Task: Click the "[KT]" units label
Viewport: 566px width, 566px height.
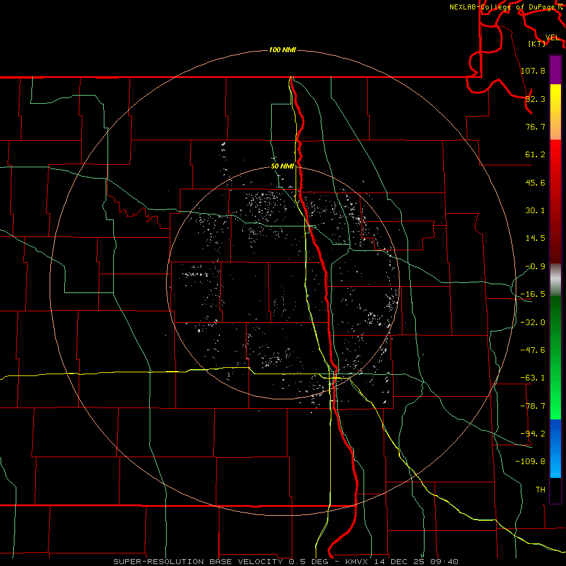Action: click(x=537, y=43)
